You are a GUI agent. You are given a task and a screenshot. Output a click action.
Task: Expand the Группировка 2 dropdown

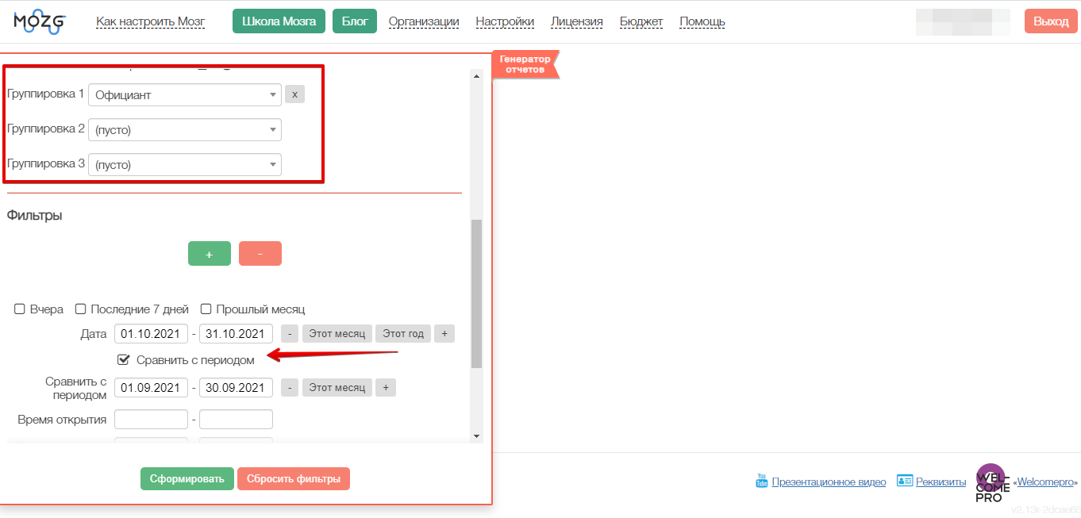click(x=184, y=130)
